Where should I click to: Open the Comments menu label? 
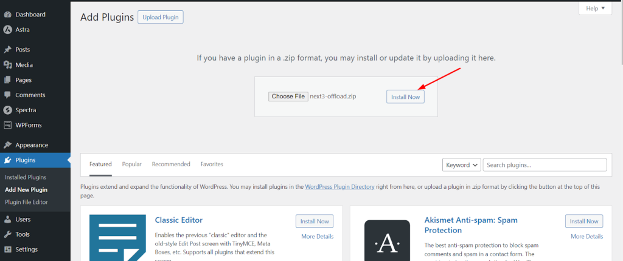pos(30,95)
